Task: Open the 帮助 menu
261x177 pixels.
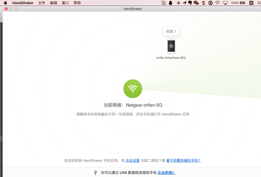Action: (77, 3)
